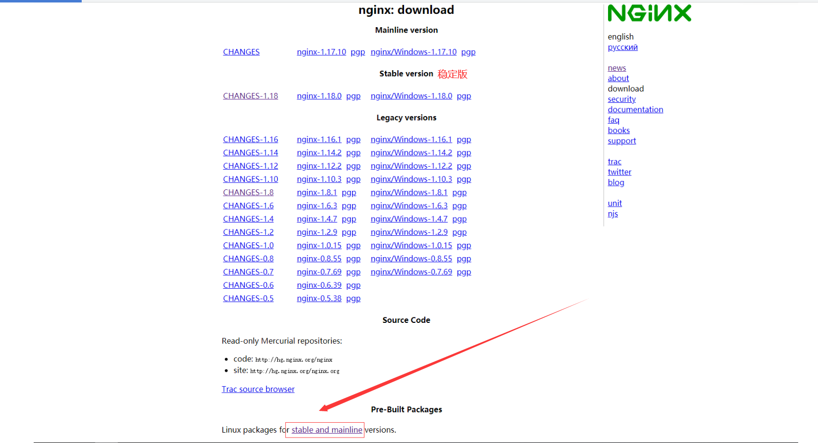The height and width of the screenshot is (443, 818).
Task: Go to the news page
Action: pos(617,68)
